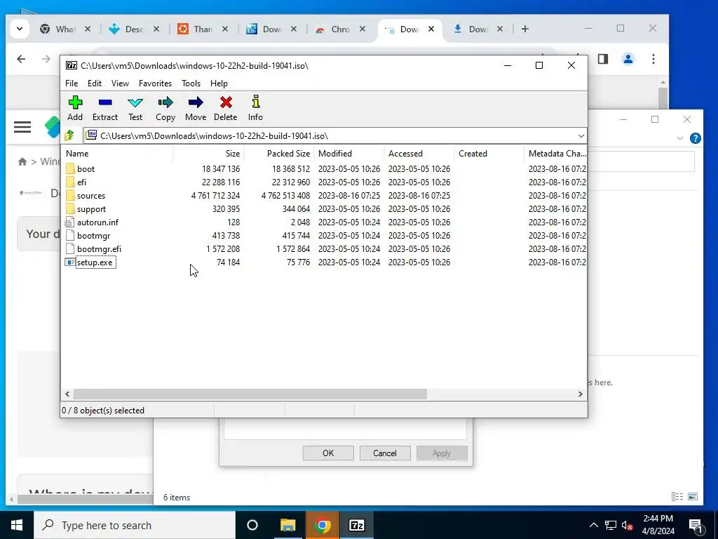718x539 pixels.
Task: Select the sources folder icon
Action: click(x=70, y=195)
